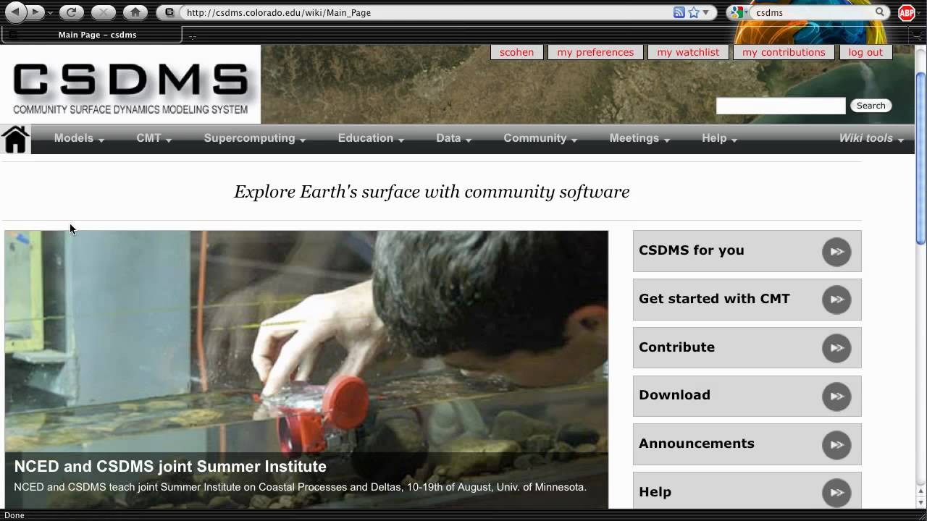Click the page vertical scrollbar thumb

click(920, 158)
